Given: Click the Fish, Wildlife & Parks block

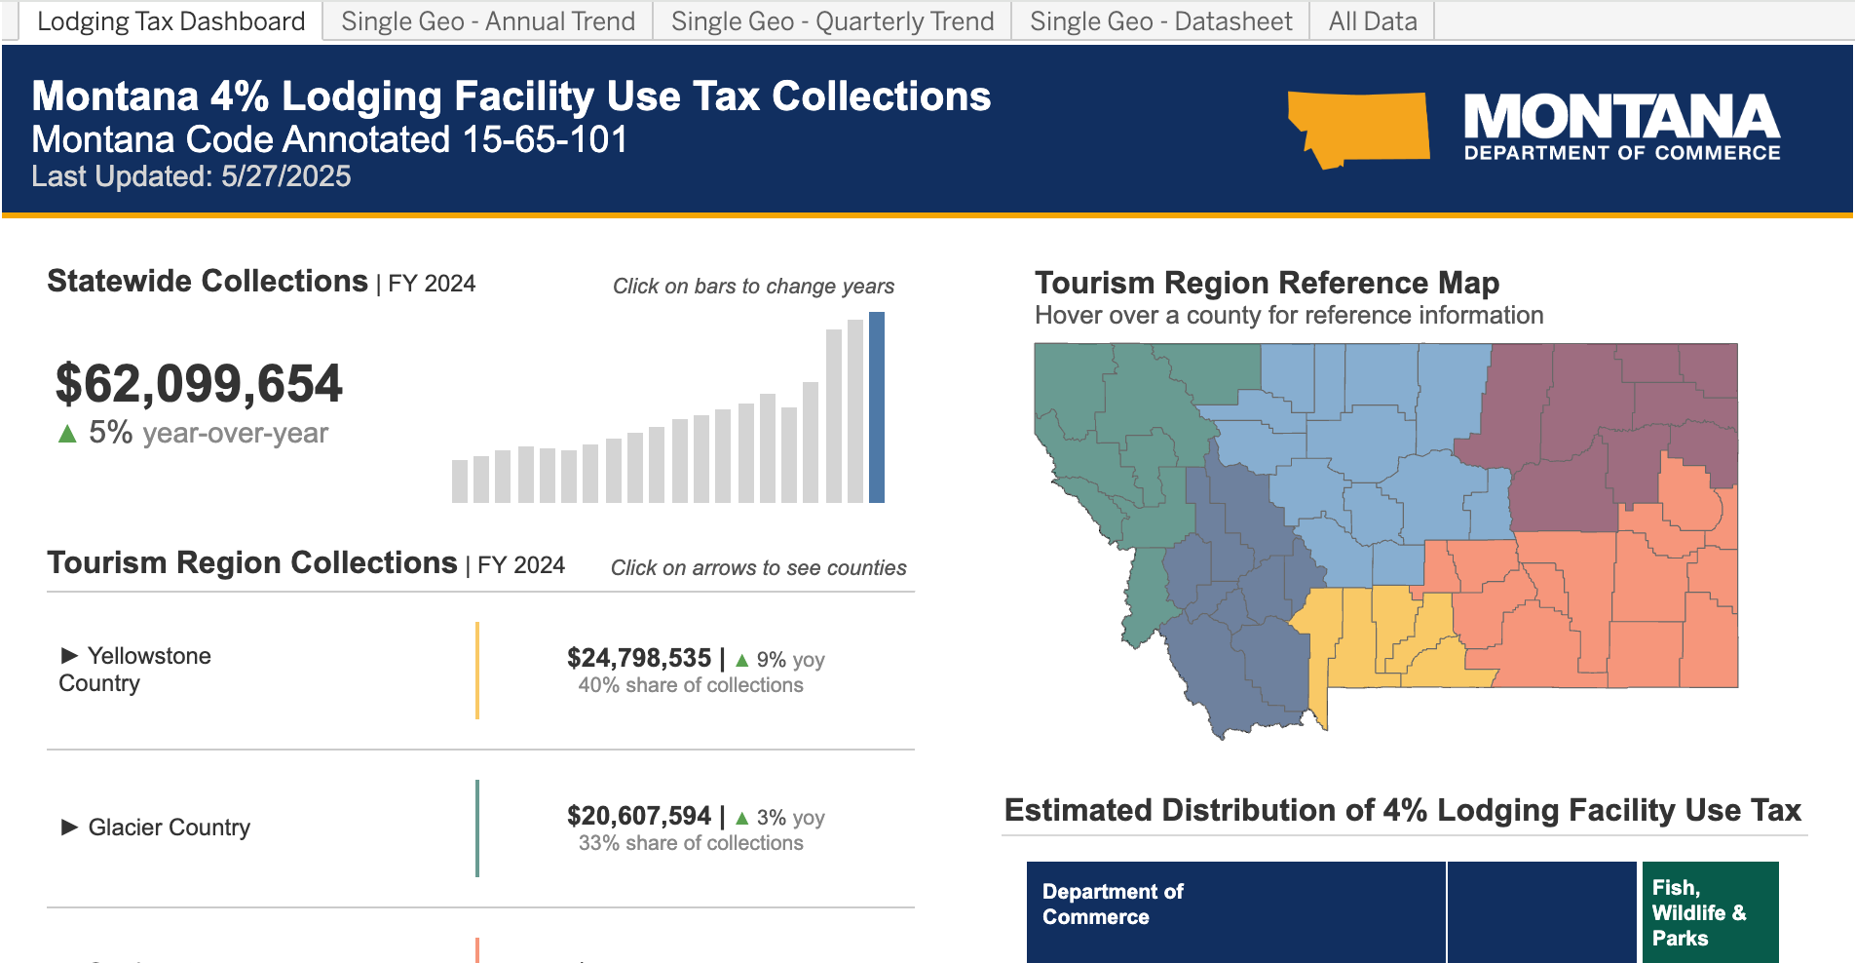Looking at the screenshot, I should [1710, 911].
